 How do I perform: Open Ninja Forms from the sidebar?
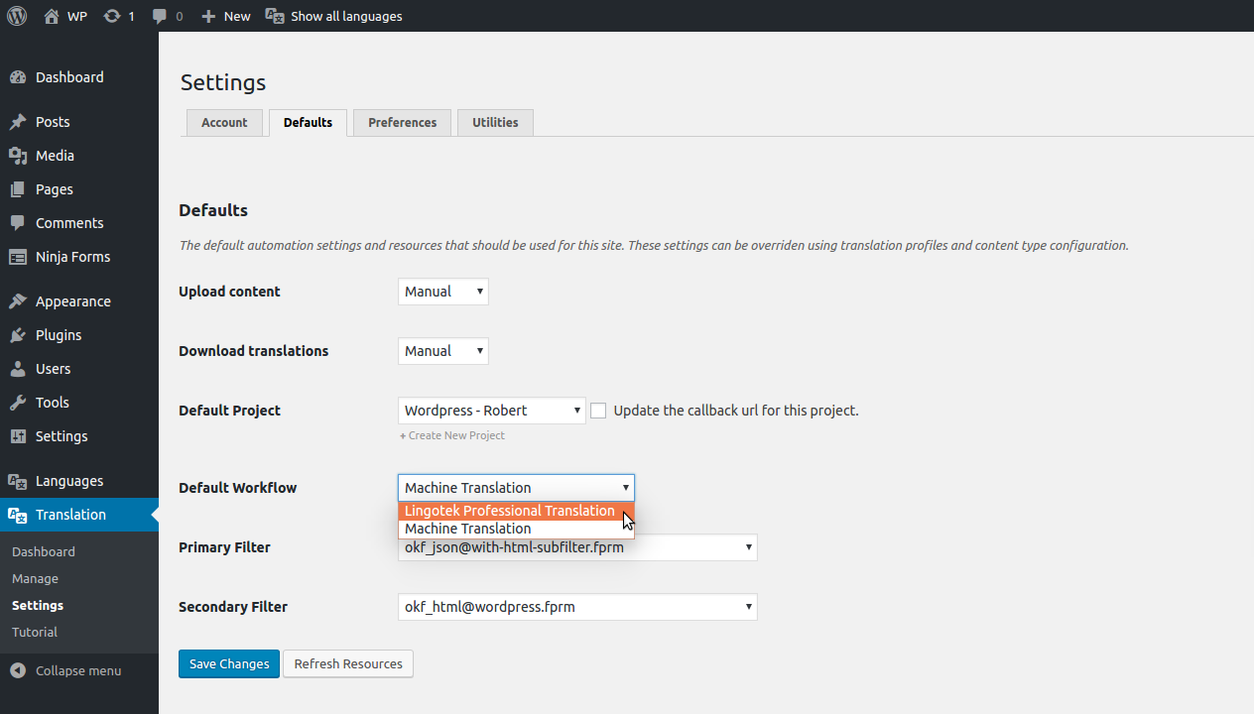(x=72, y=257)
